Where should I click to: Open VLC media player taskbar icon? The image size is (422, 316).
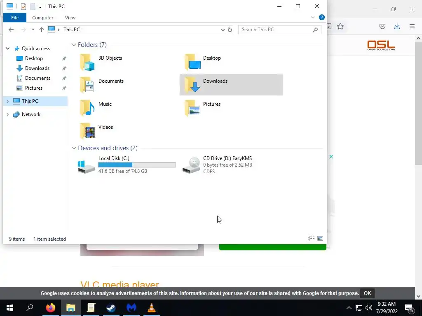tap(152, 308)
